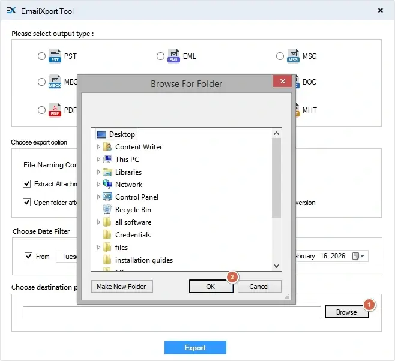
Task: Select the Credentials folder label
Action: (x=133, y=235)
